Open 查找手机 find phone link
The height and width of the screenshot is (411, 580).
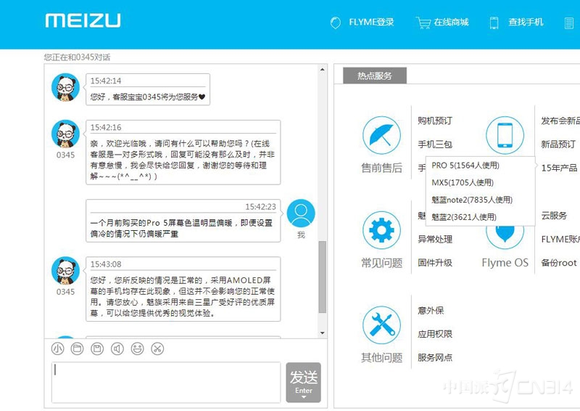click(526, 23)
